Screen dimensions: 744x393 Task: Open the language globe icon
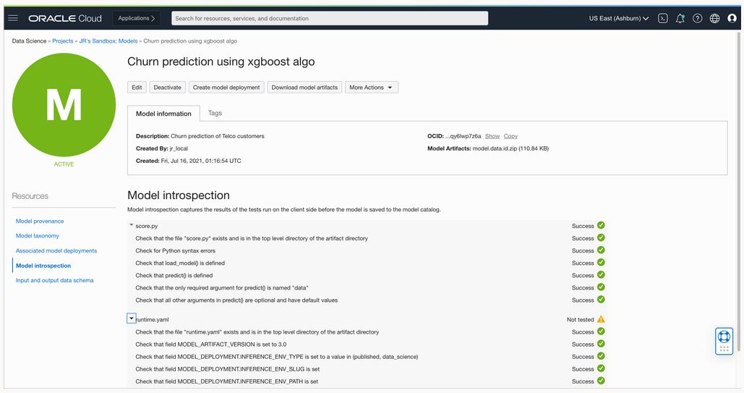coord(714,18)
